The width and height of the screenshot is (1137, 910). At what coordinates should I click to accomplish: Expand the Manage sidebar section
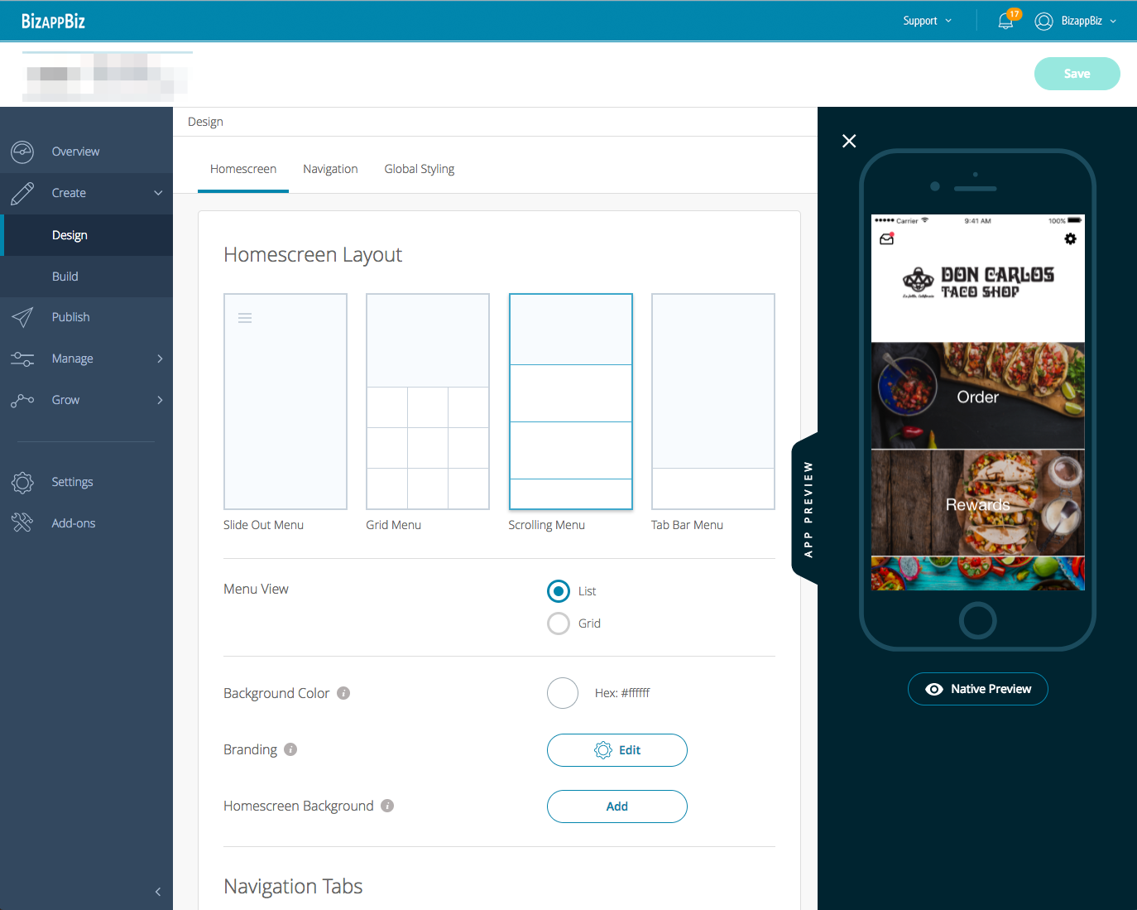(x=86, y=359)
